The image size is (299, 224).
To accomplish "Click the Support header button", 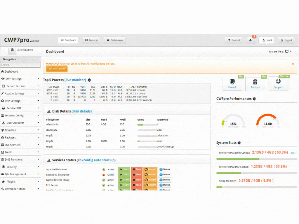I will point(234,40).
